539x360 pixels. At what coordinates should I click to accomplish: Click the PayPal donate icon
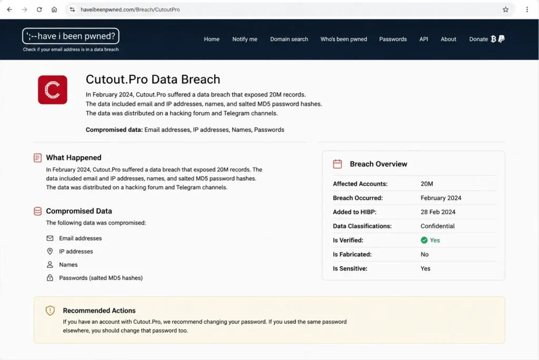(502, 39)
